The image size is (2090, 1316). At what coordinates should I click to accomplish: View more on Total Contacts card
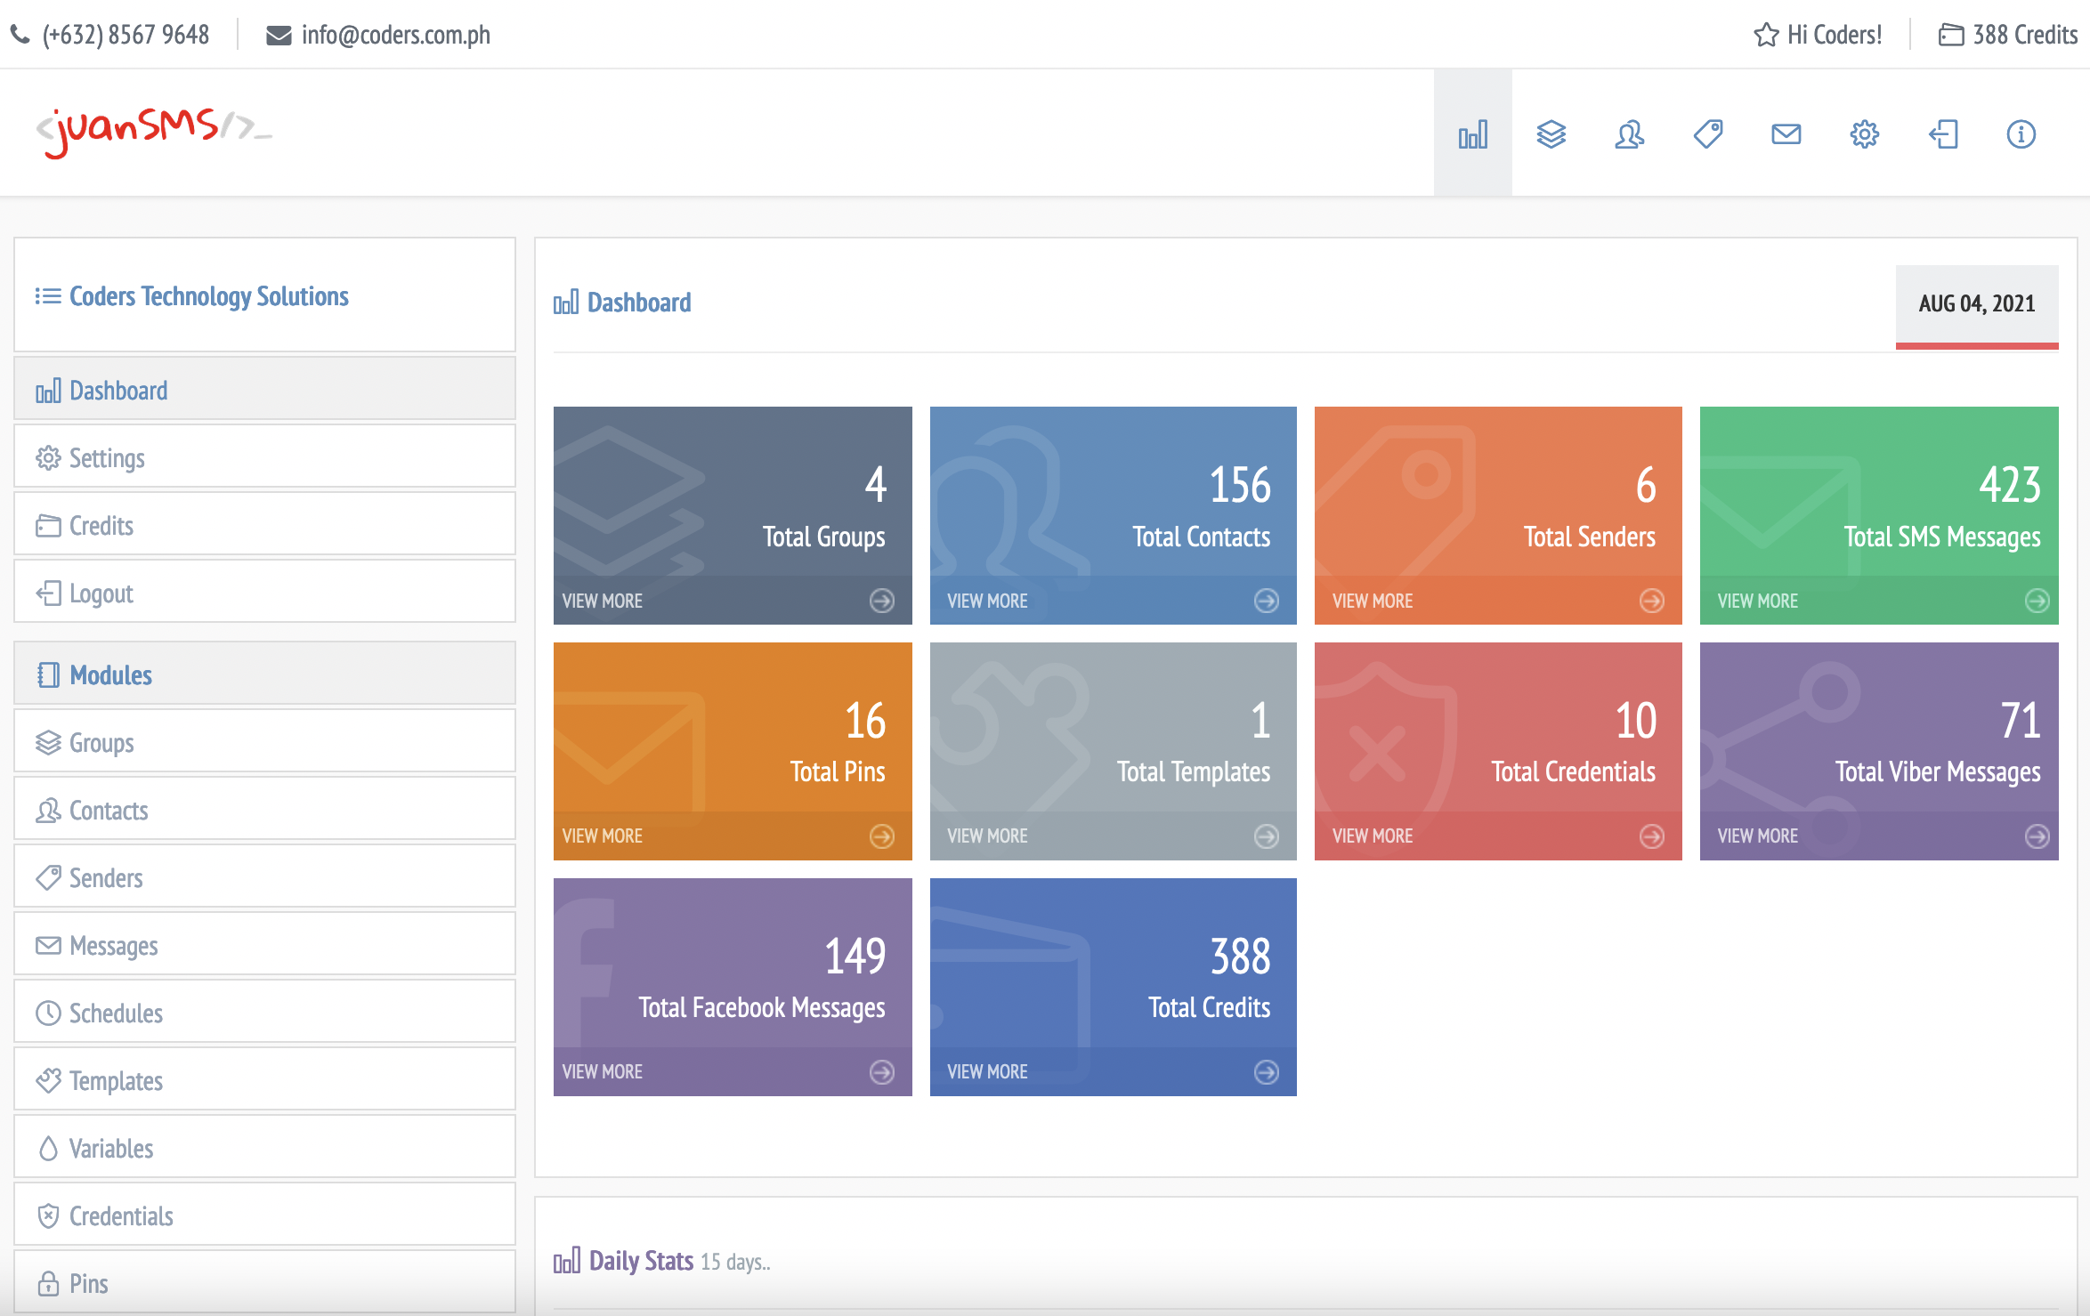987,601
